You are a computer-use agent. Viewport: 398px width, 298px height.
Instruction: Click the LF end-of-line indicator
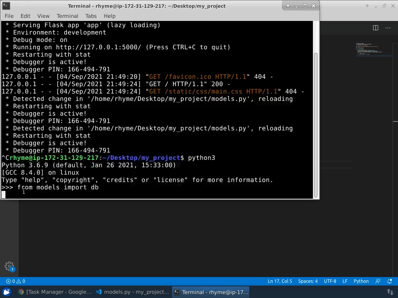pos(345,281)
